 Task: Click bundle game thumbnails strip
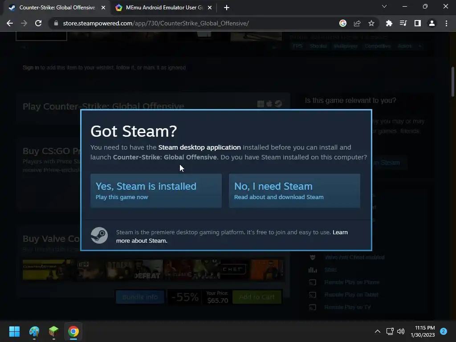pos(153,270)
